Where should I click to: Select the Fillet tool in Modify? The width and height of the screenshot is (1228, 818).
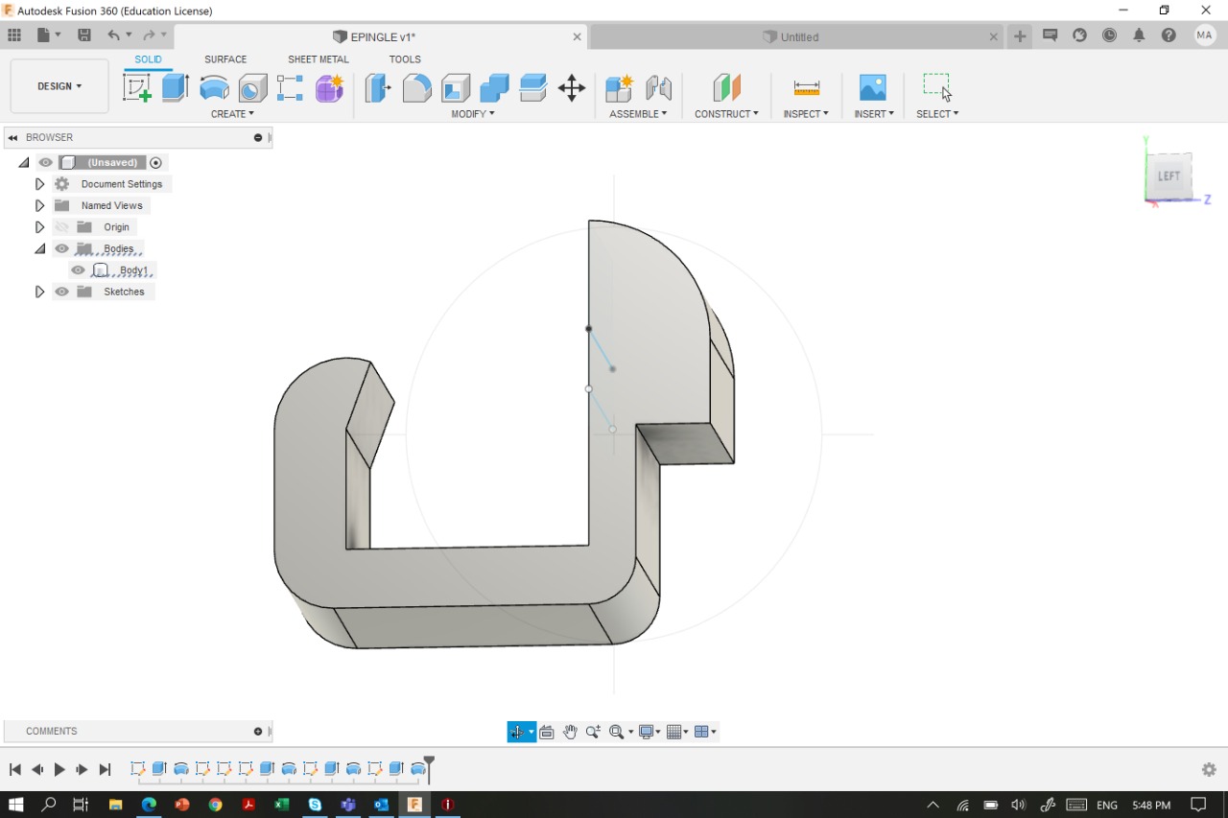coord(416,88)
